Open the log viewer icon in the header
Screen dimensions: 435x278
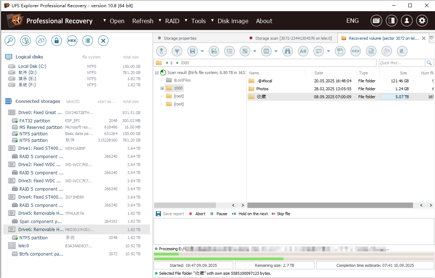[376, 21]
